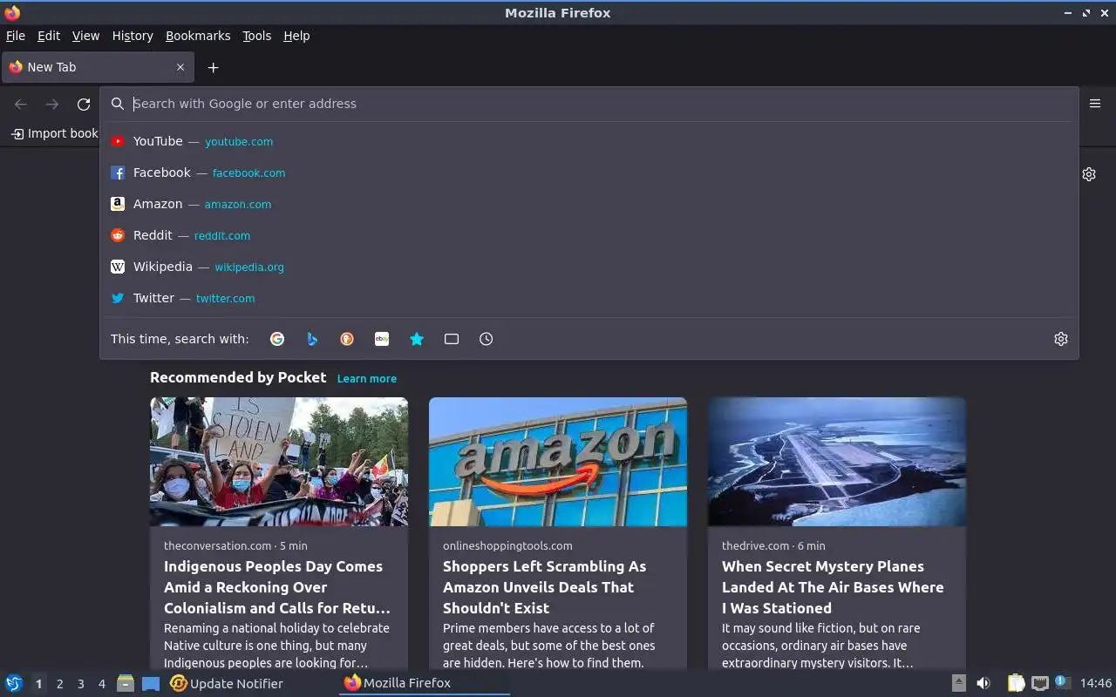This screenshot has height=697, width=1116.
Task: Open Indigenous Peoples Day article headline
Action: [277, 587]
